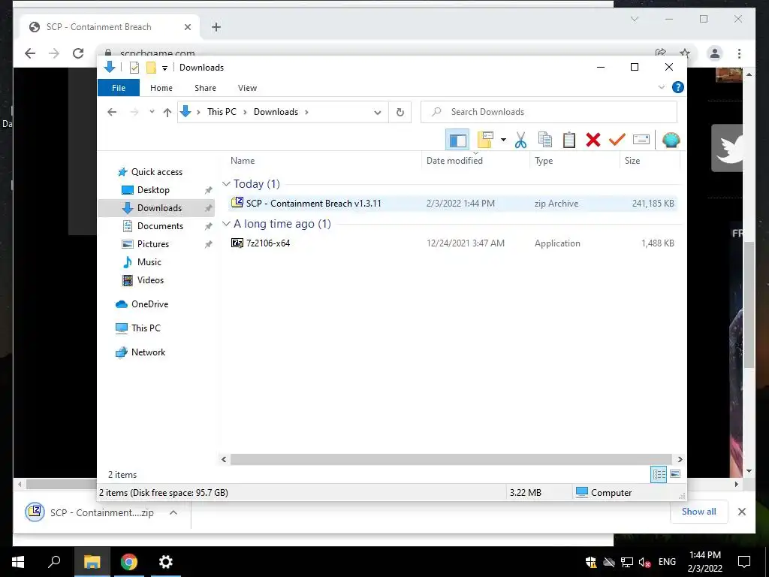Open the File tab in Explorer

pyautogui.click(x=119, y=88)
